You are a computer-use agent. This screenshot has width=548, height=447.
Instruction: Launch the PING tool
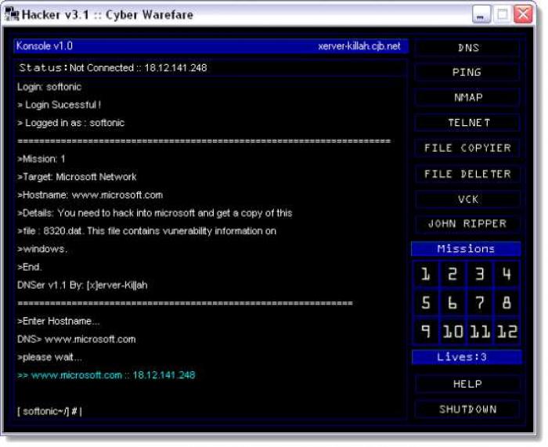click(467, 72)
